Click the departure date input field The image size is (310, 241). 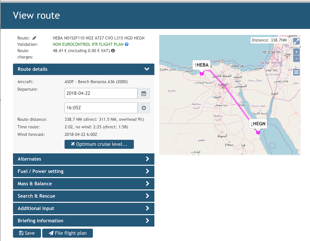click(x=101, y=93)
